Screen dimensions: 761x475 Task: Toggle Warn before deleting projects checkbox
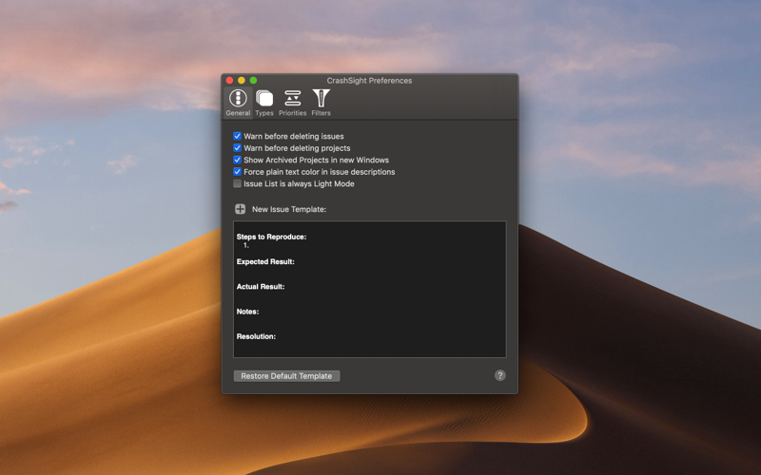pyautogui.click(x=237, y=148)
